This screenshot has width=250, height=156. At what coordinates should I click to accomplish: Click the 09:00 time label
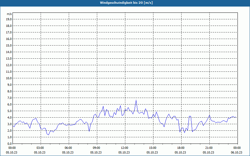click(x=97, y=148)
